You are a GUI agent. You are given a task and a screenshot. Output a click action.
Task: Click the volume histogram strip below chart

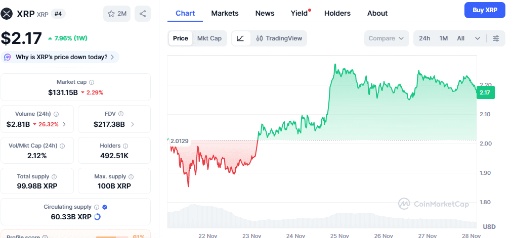point(322,216)
